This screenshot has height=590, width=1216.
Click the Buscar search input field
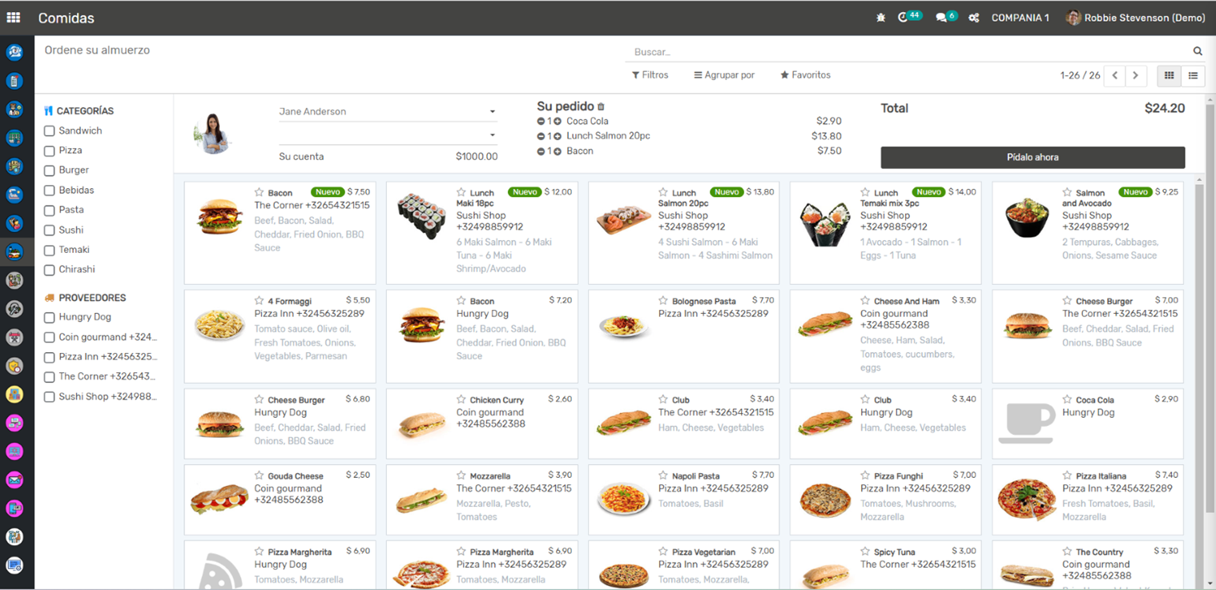point(905,51)
